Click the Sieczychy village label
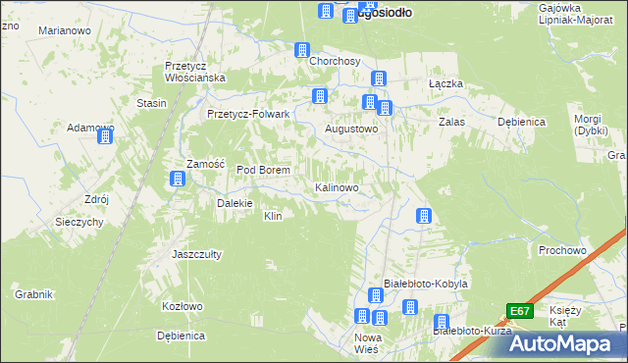 [79, 222]
